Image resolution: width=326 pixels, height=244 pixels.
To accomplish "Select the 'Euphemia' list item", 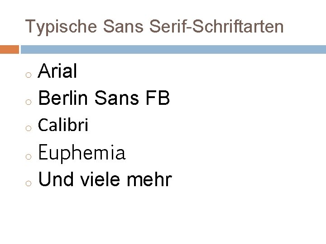I will pos(82,153).
